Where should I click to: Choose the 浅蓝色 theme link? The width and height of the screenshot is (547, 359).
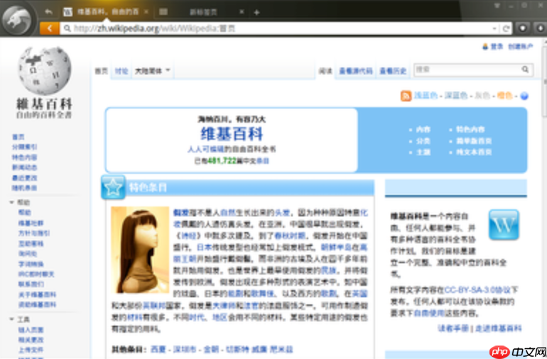[x=426, y=96]
